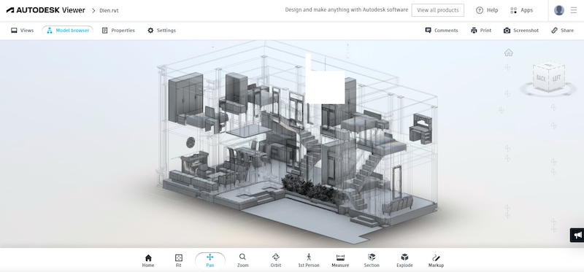The image size is (584, 272).
Task: Toggle the Model browser panel
Action: pyautogui.click(x=67, y=31)
